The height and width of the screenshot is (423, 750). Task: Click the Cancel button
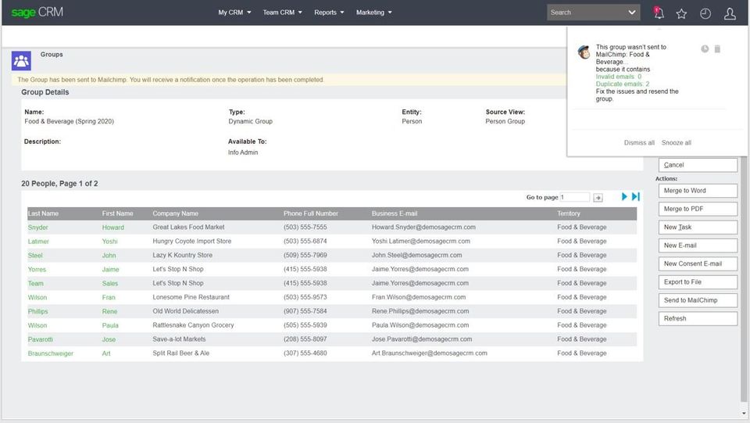(698, 165)
